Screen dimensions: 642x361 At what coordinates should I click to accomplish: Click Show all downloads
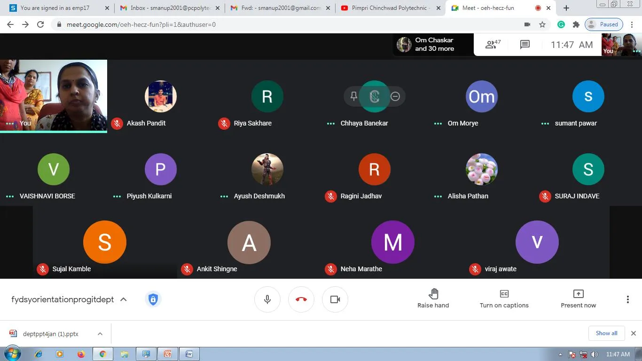click(x=606, y=333)
